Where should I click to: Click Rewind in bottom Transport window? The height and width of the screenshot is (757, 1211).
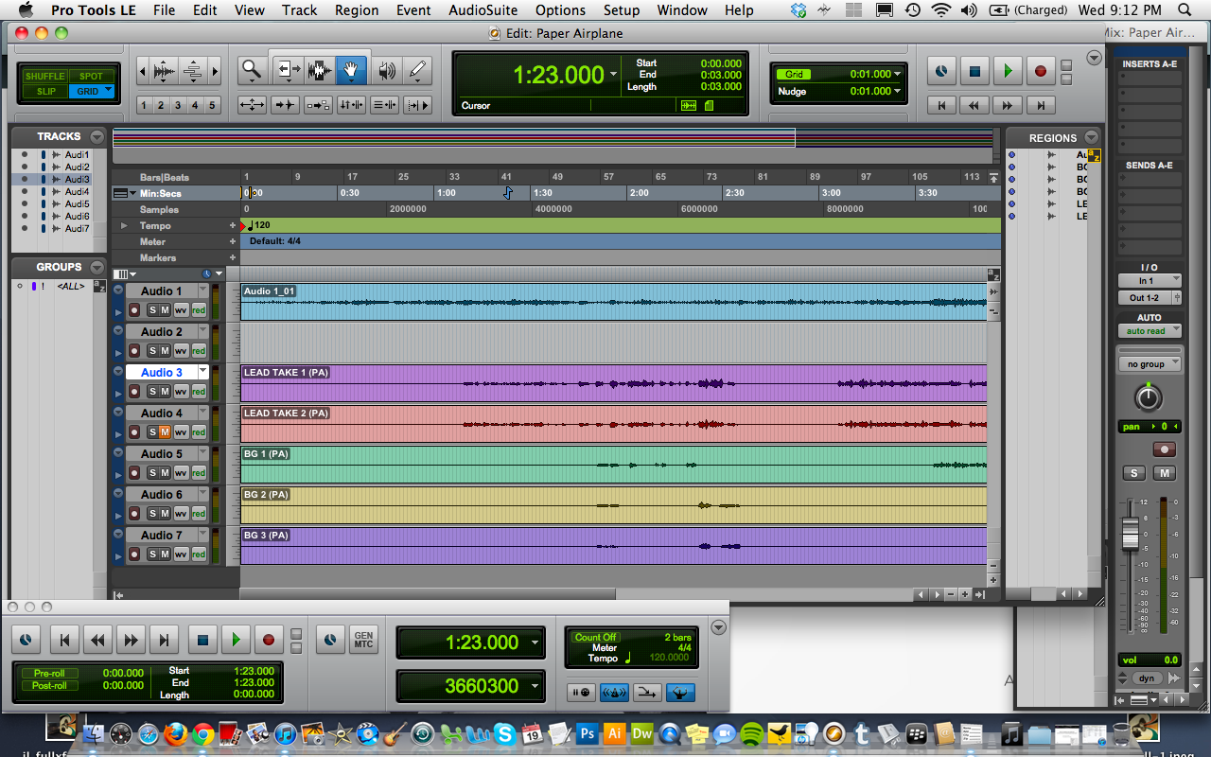click(97, 641)
